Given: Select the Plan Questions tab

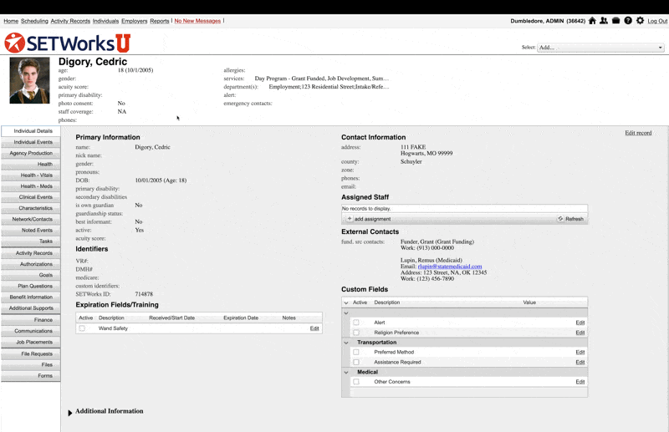Looking at the screenshot, I should coord(31,286).
